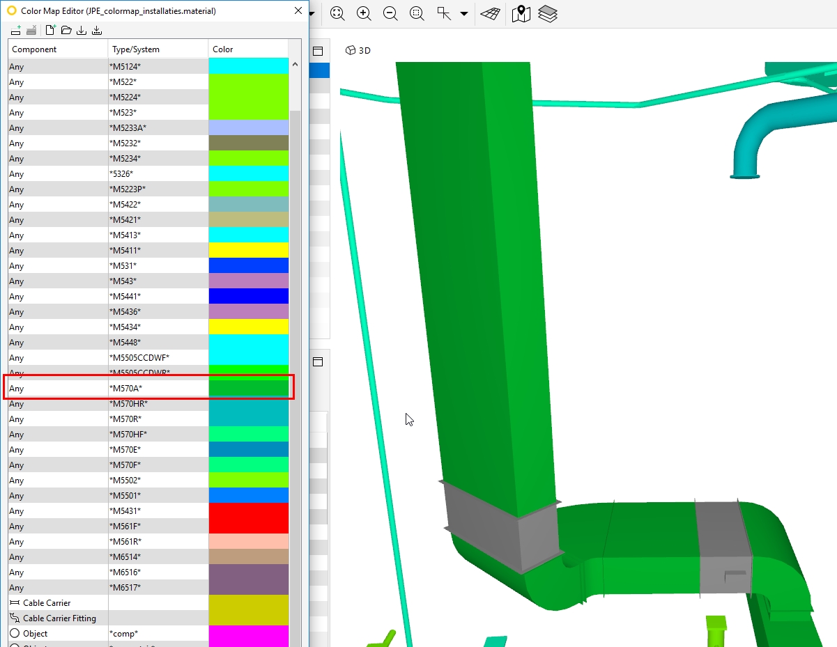Open the layers stack icon
837x647 pixels.
(548, 14)
